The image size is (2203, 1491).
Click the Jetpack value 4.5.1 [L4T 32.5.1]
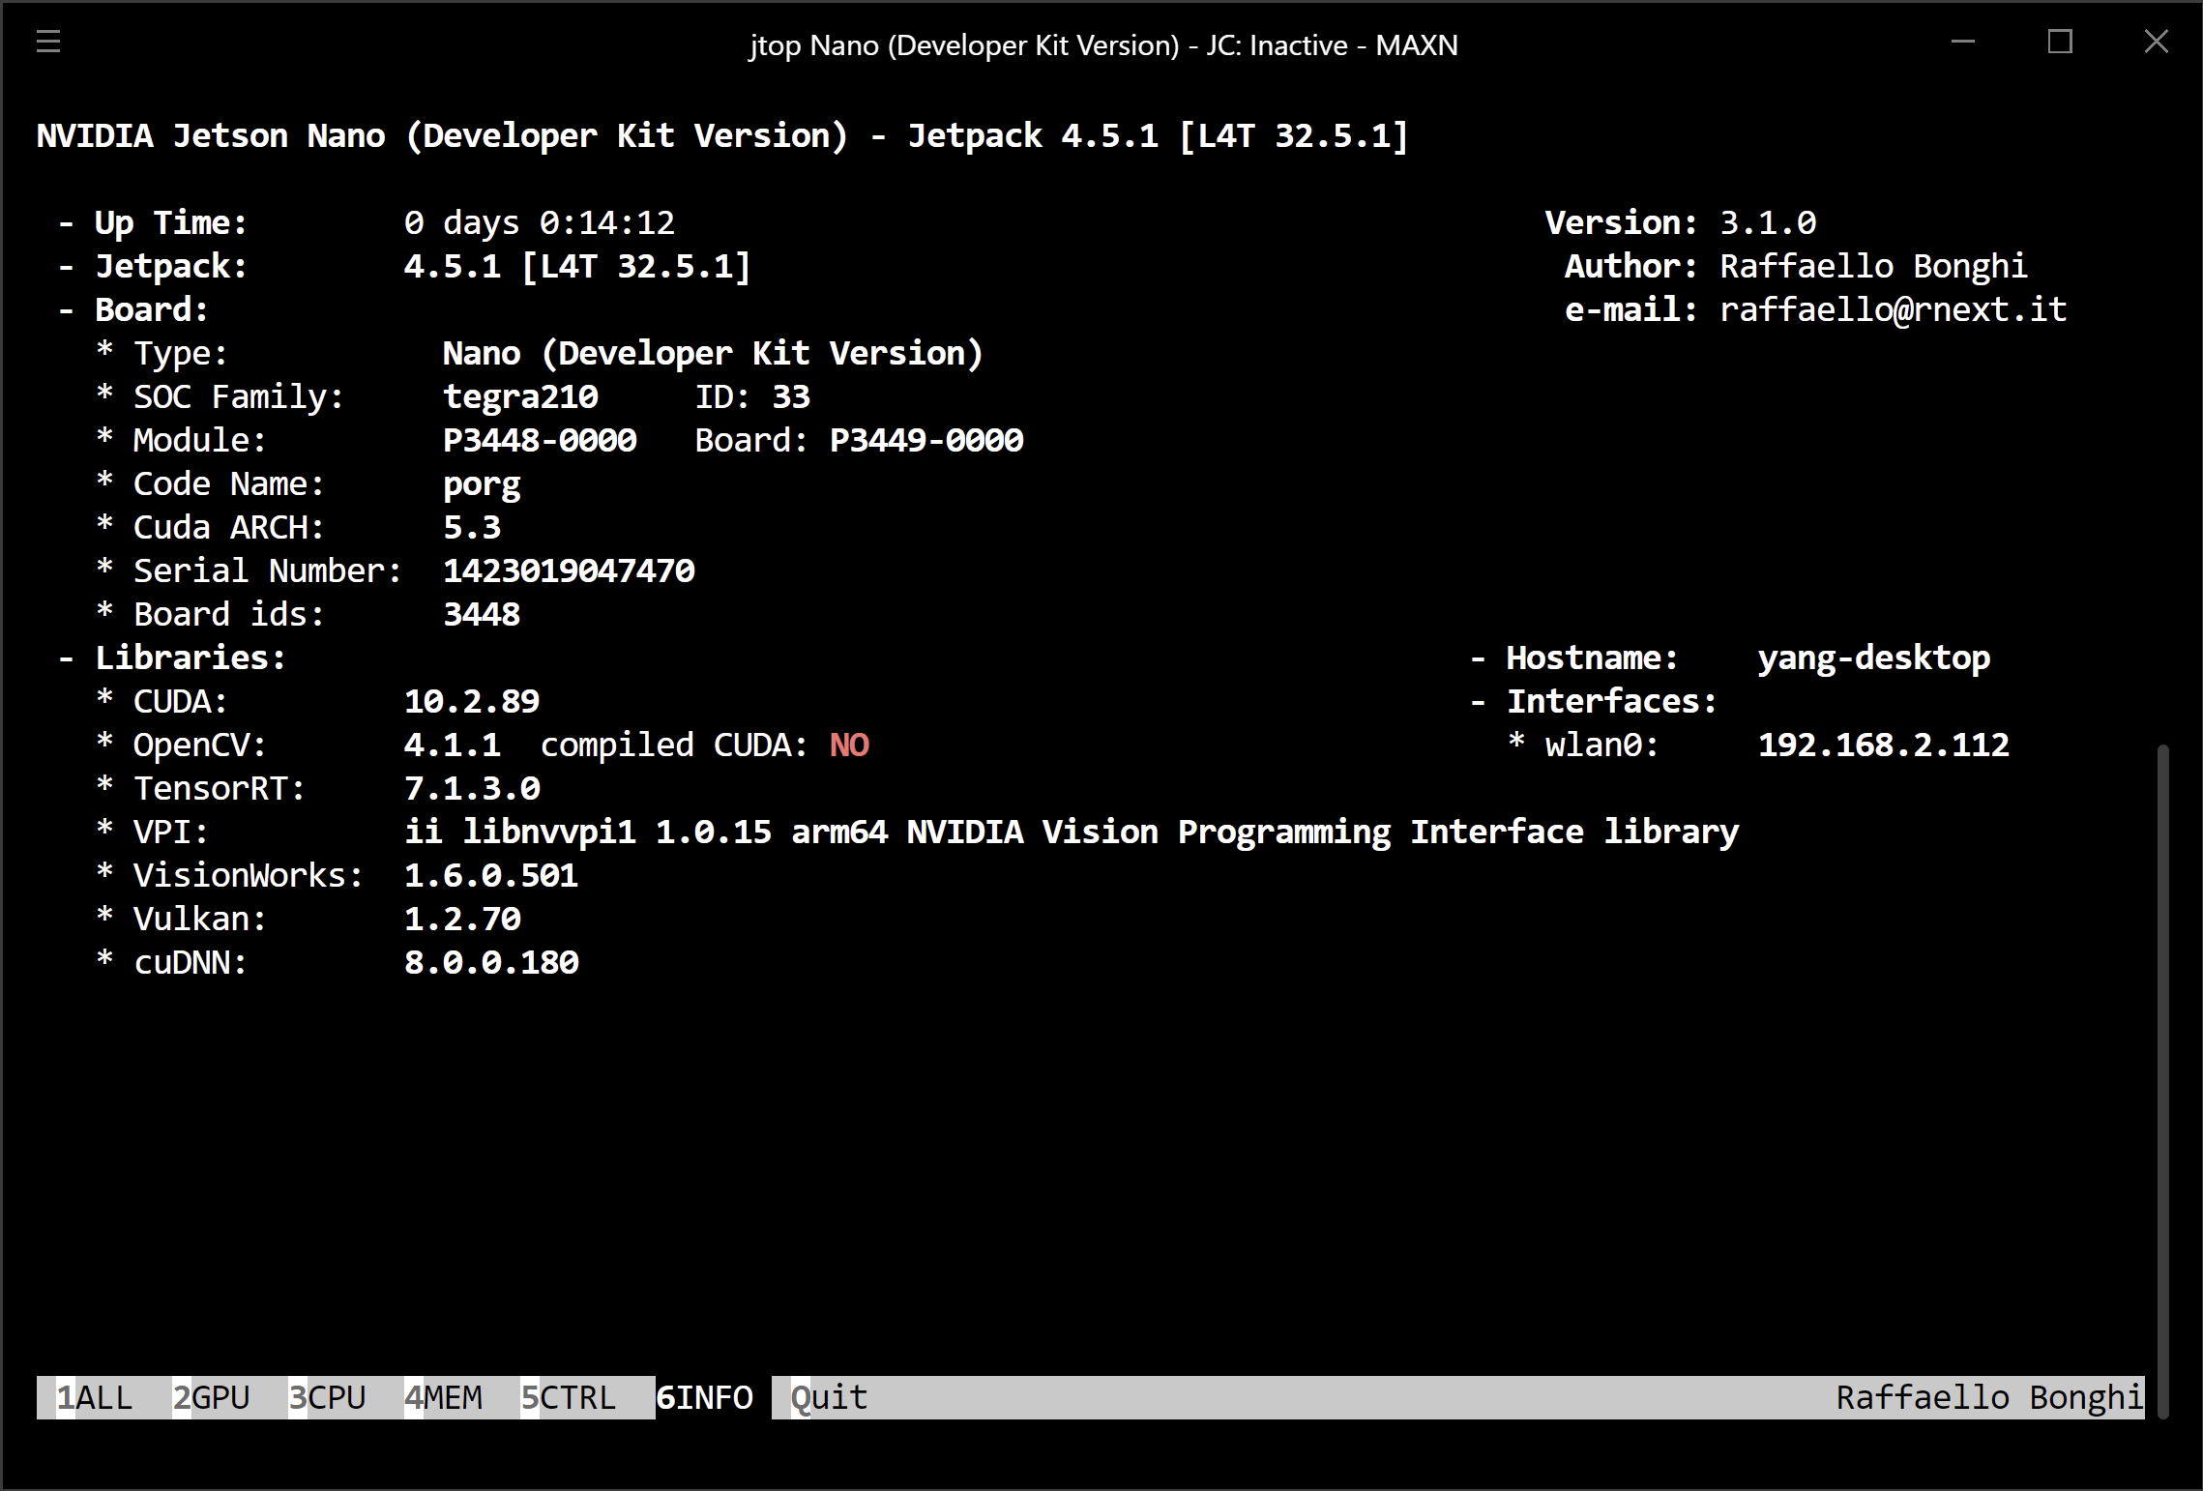pos(578,266)
